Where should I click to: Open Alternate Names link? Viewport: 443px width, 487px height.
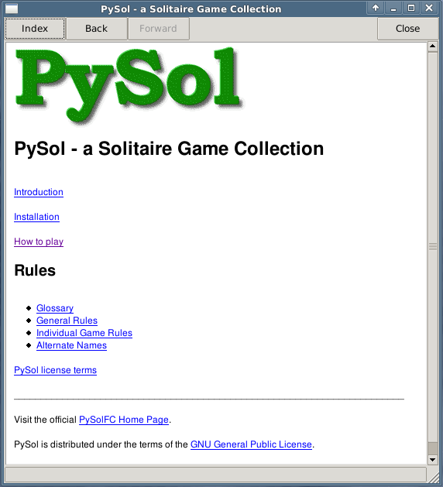[x=71, y=345]
